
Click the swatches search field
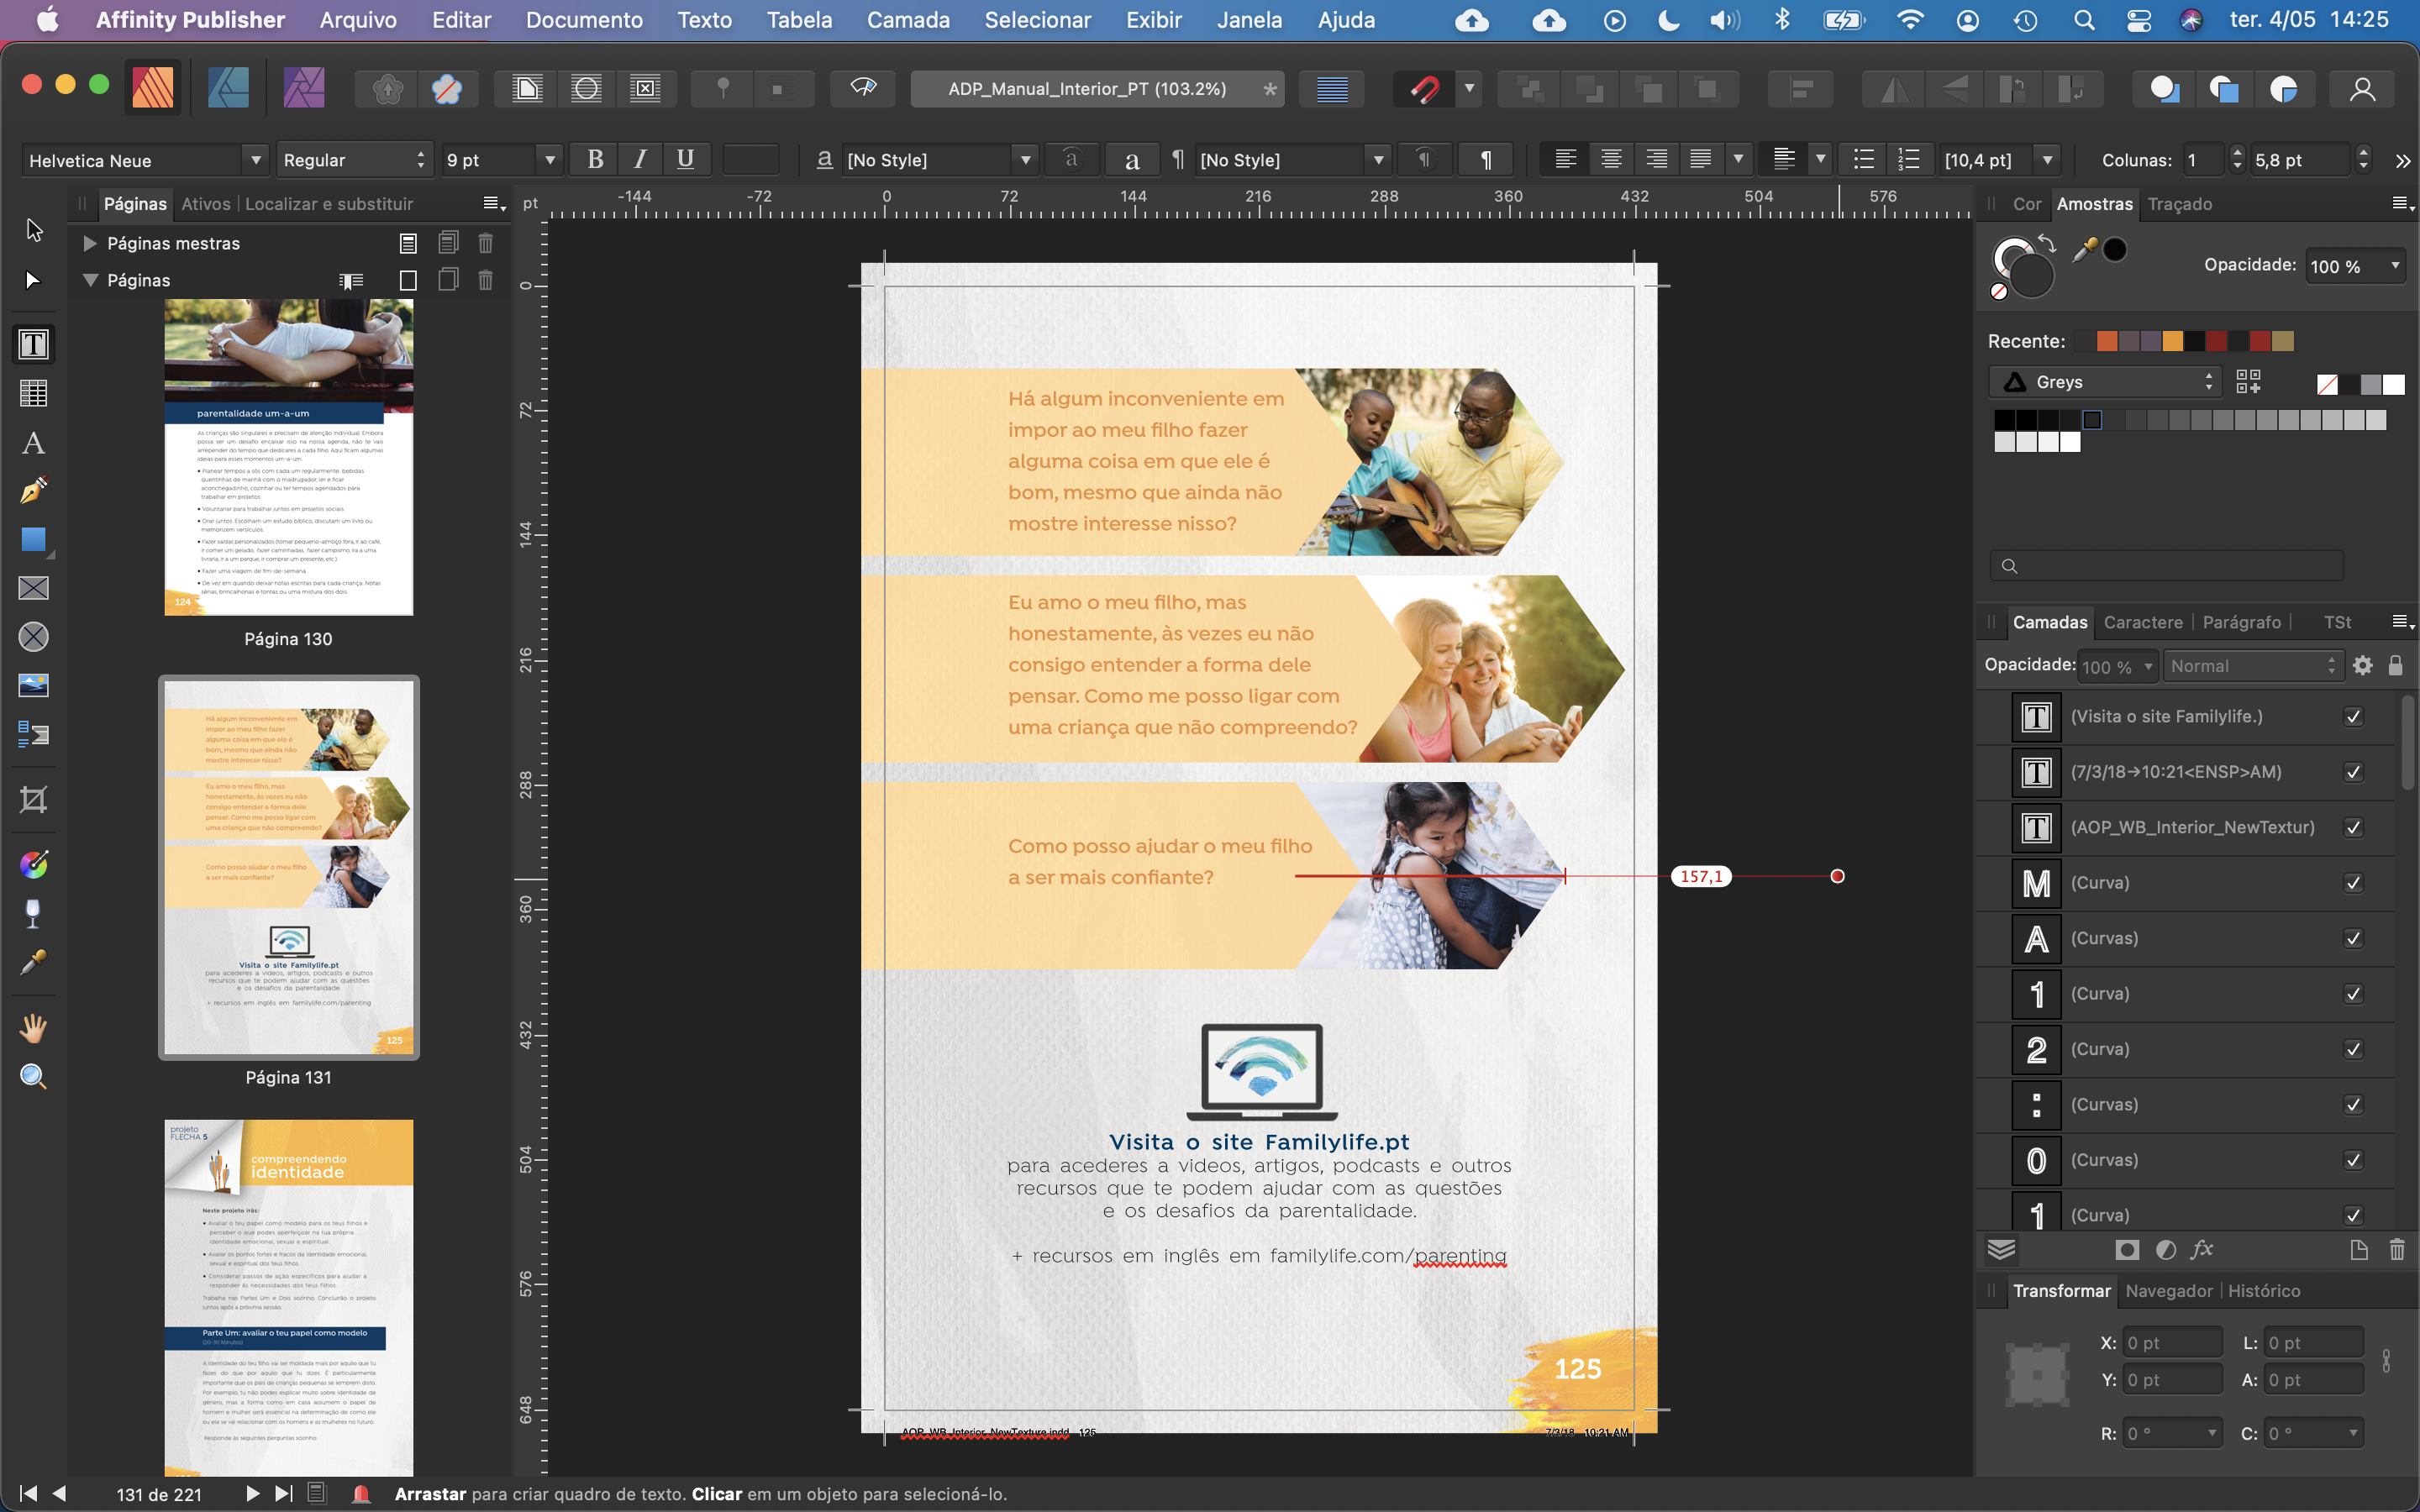point(2167,566)
